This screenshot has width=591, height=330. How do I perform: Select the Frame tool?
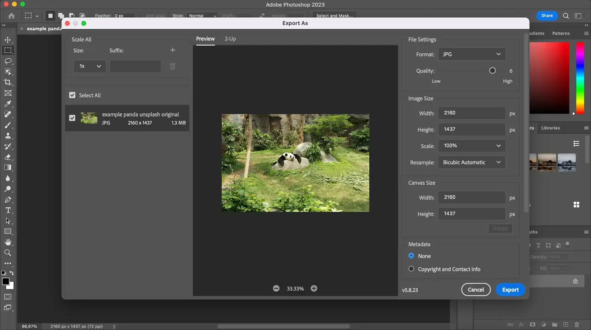8,93
